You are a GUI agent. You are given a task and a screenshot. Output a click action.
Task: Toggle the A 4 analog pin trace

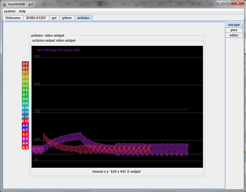click(25, 143)
